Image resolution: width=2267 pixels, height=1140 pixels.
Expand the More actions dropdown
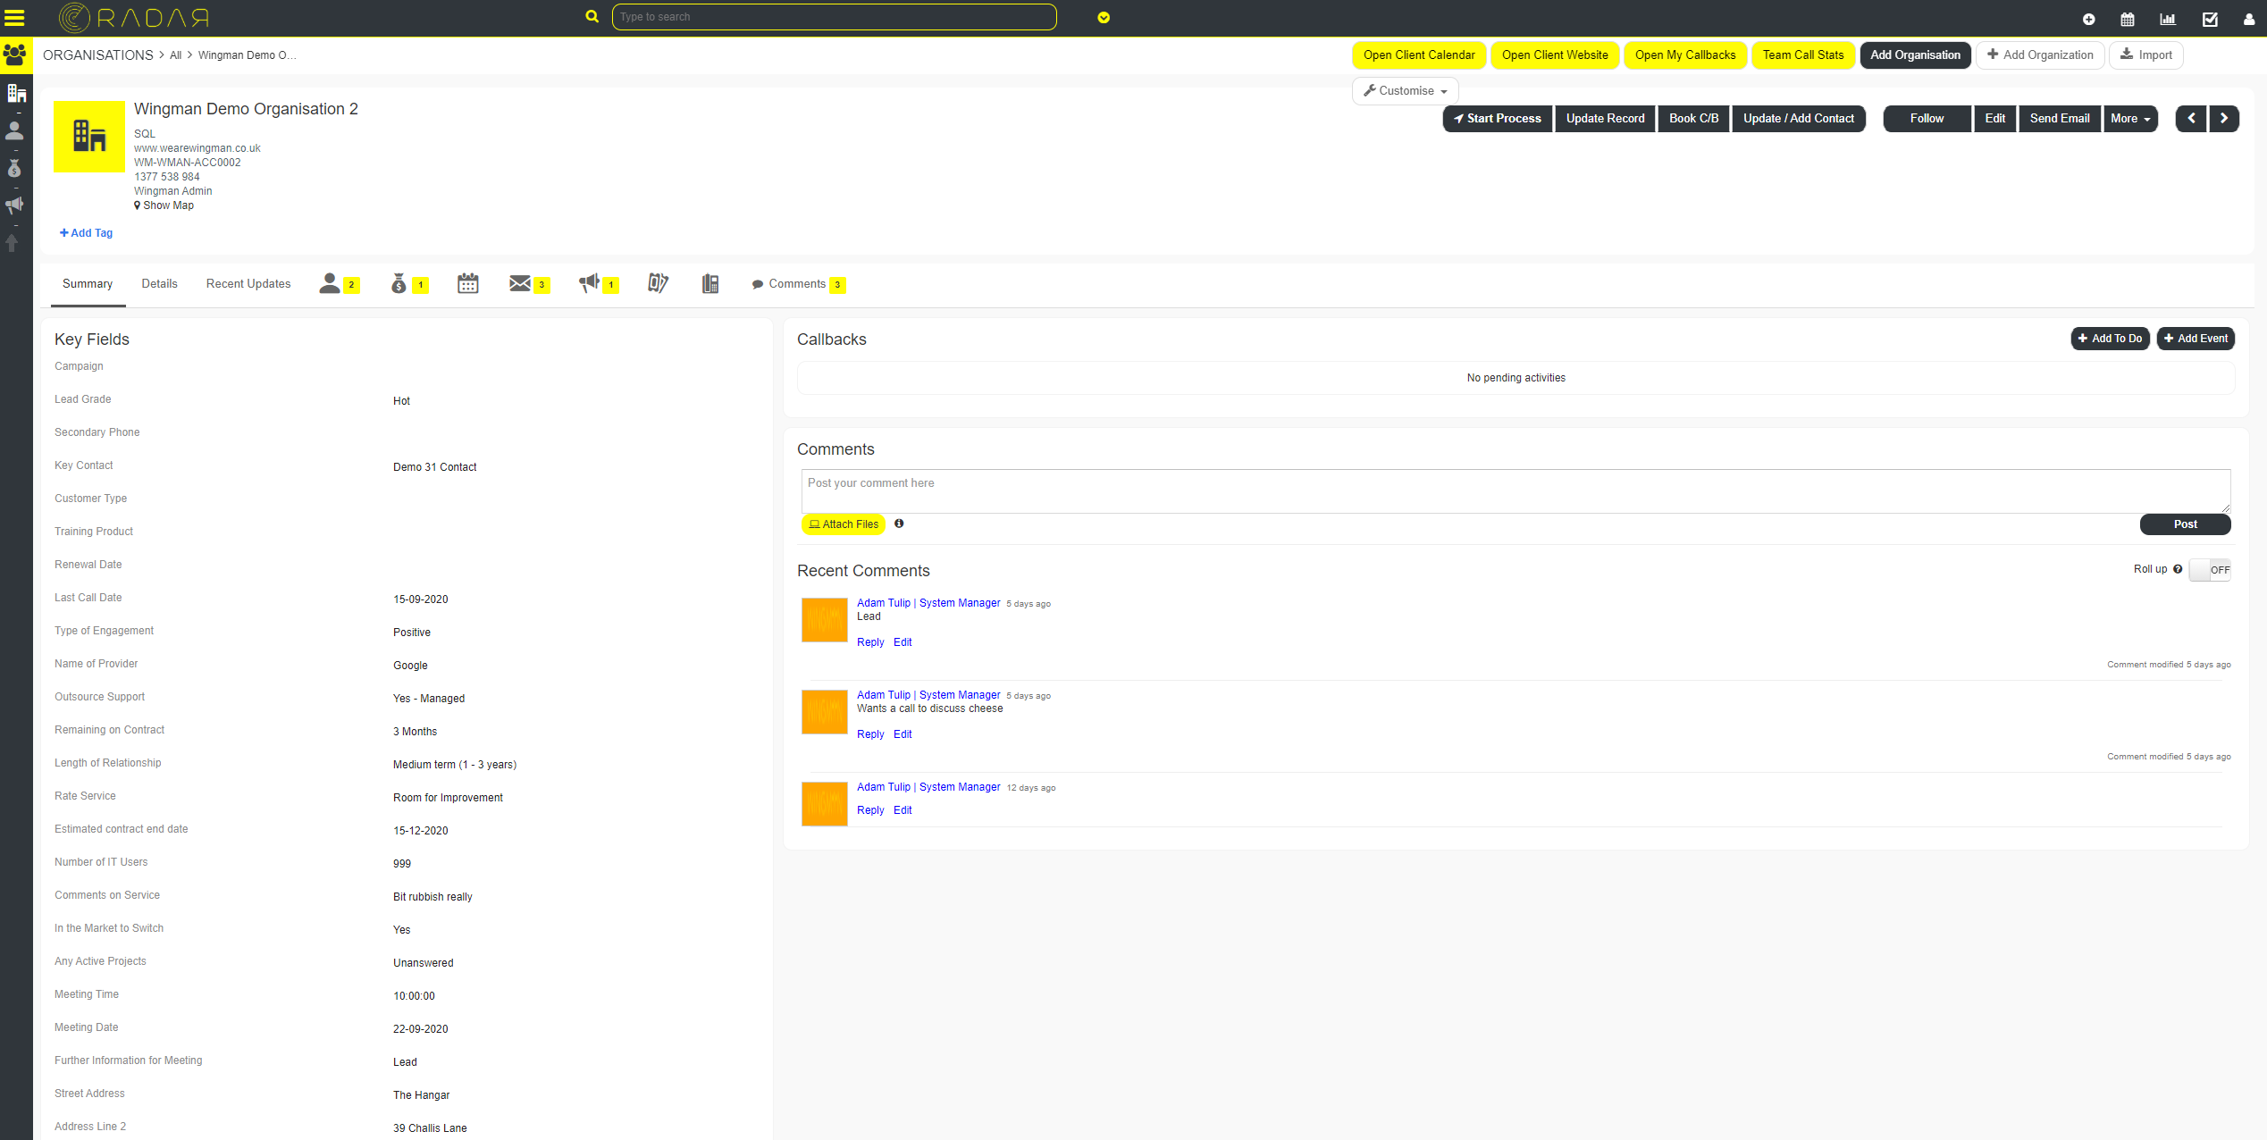[2130, 118]
